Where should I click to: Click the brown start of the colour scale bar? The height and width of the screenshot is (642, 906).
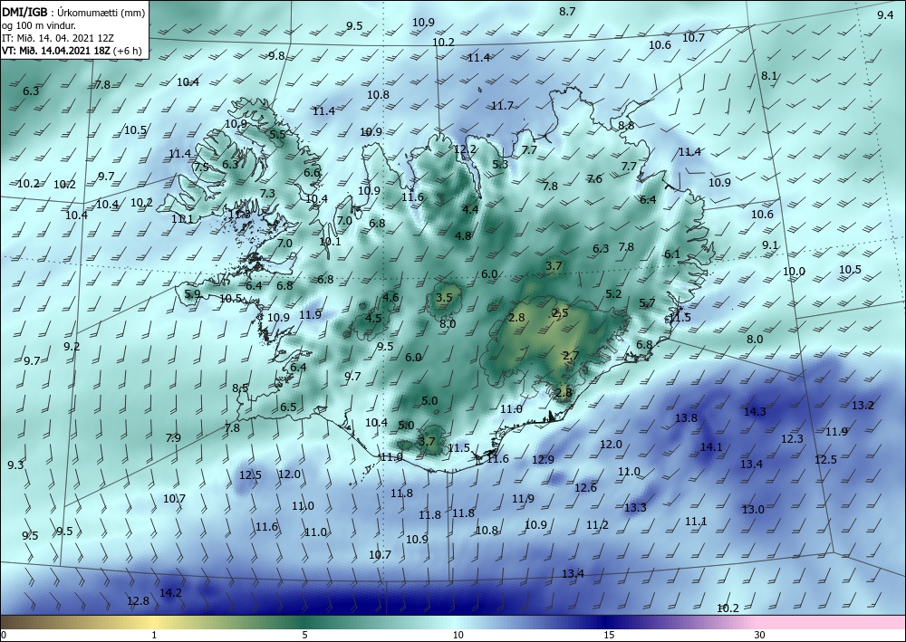tap(17, 622)
